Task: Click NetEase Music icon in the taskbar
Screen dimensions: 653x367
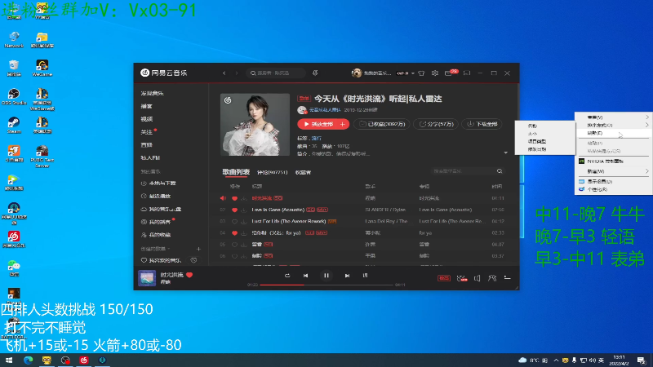Action: tap(84, 360)
